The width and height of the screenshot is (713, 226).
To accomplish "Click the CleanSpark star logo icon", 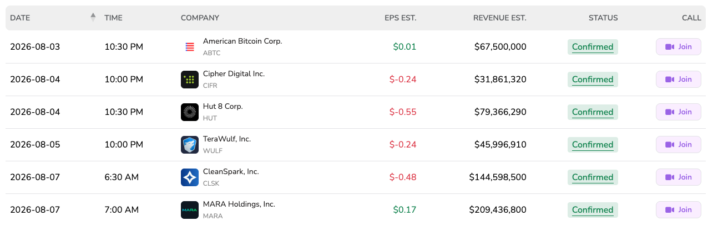I will coord(190,177).
